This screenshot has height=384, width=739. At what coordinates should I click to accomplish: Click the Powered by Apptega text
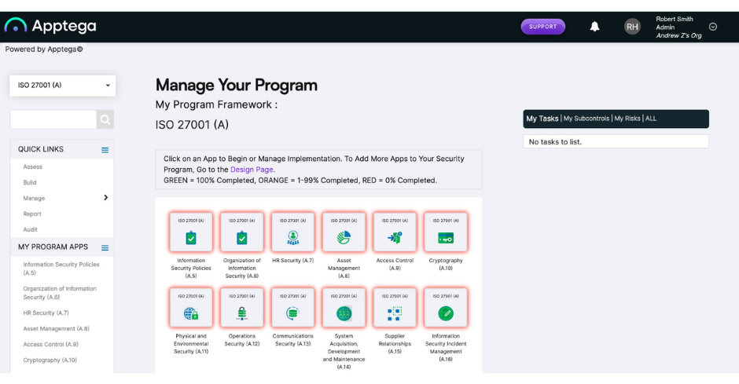[44, 49]
